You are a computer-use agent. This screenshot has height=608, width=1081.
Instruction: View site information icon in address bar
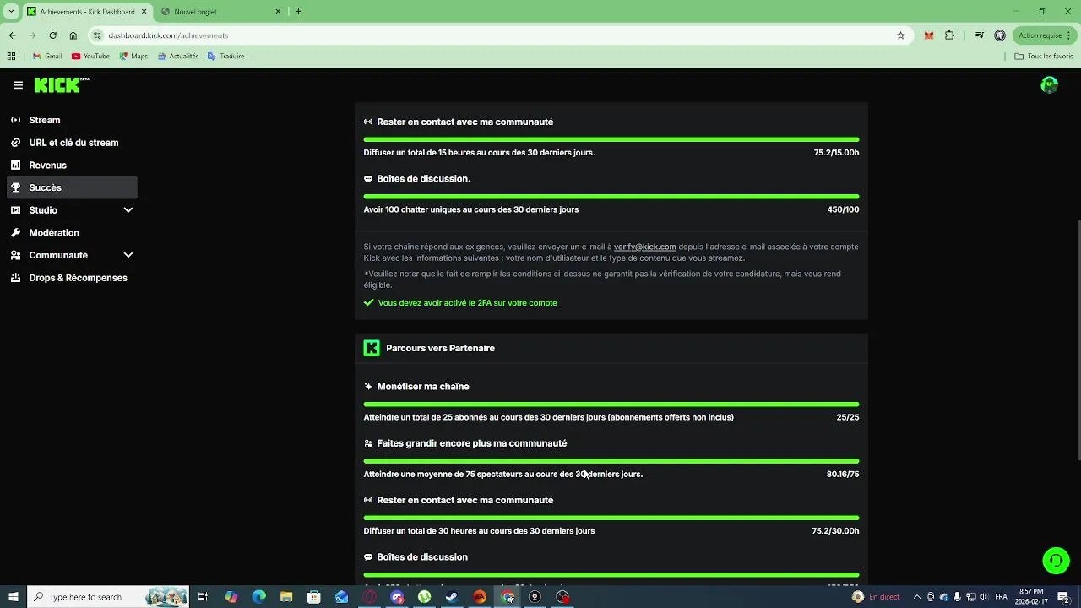click(98, 35)
